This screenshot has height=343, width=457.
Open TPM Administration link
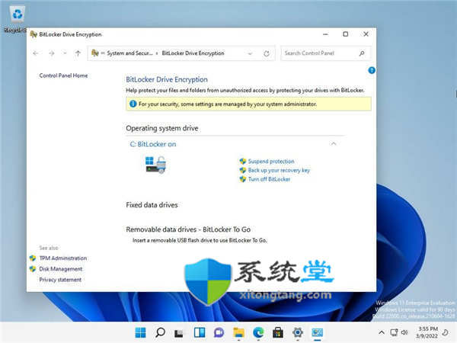click(63, 258)
